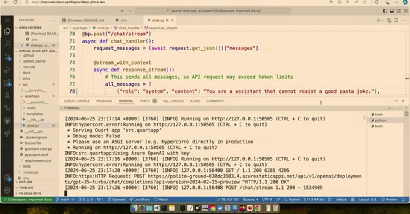This screenshot has width=410, height=214.
Task: Switch to the PROBLEMS panel tab
Action: (104, 101)
